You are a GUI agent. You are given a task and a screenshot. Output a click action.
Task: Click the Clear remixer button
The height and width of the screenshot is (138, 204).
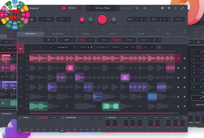tap(156, 117)
